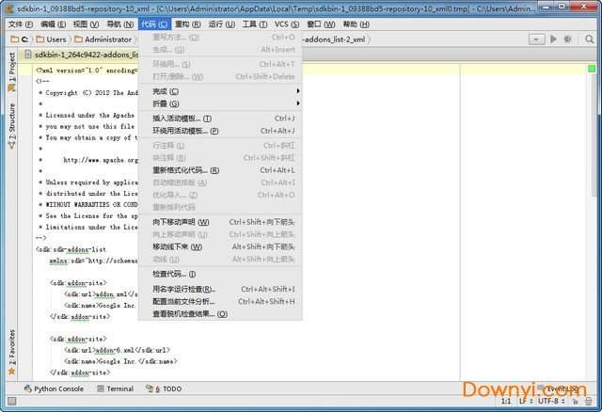Image resolution: width=602 pixels, height=412 pixels.
Task: Choose 查看脱机检查结果 (O) menu item
Action: [x=220, y=314]
